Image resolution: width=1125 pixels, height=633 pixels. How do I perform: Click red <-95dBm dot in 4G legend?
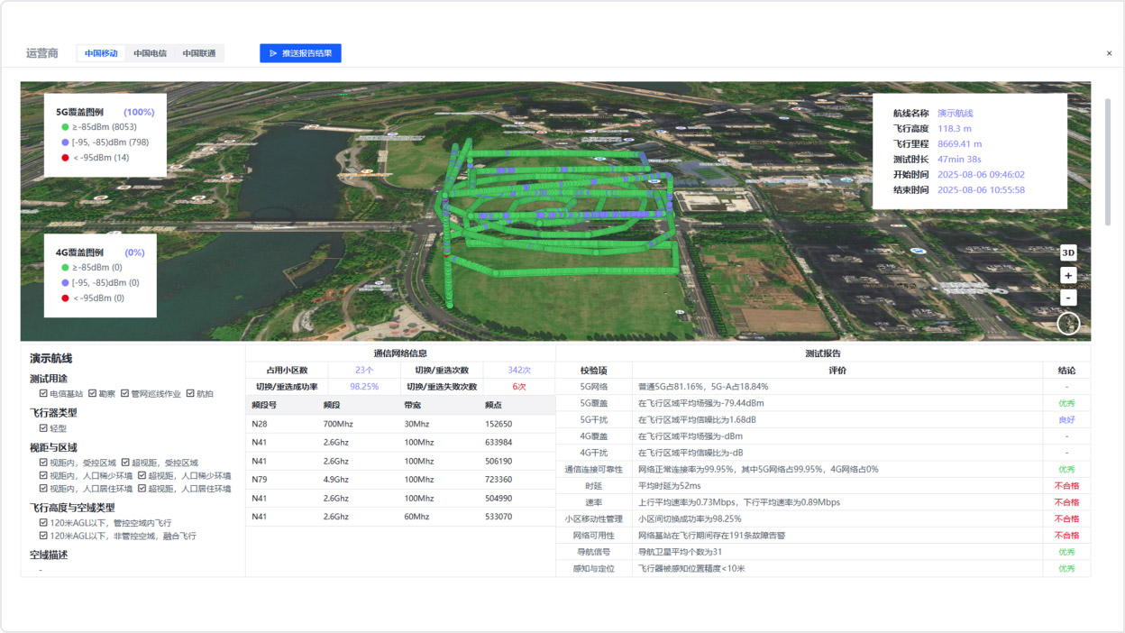click(x=65, y=298)
